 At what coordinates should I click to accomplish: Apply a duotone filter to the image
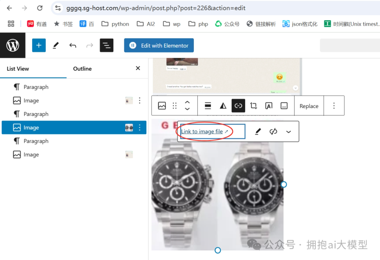223,105
